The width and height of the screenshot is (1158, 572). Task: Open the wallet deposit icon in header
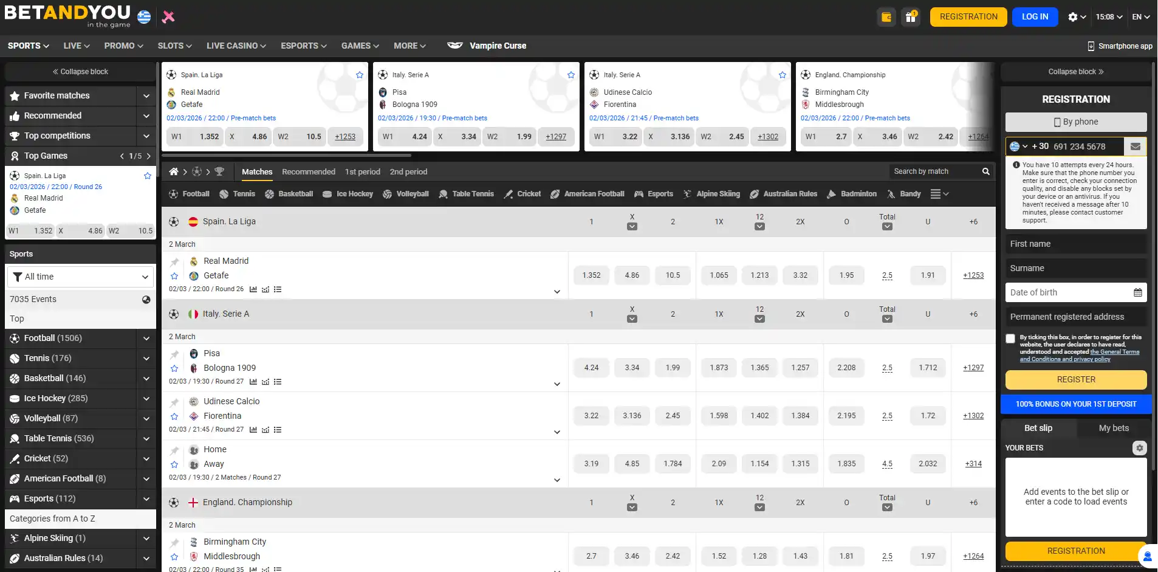(887, 17)
